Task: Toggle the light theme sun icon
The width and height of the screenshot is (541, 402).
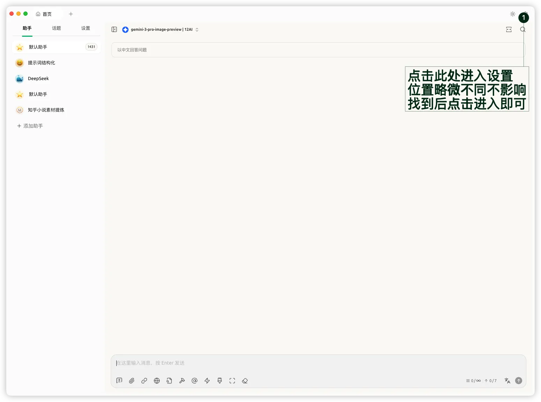Action: point(512,14)
